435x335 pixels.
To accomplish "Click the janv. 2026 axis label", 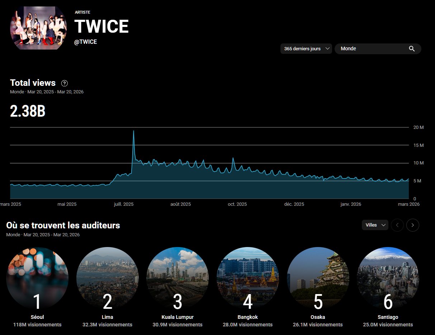I will [350, 204].
